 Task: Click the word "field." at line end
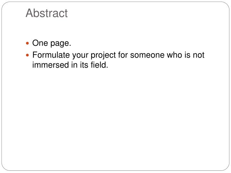[99, 65]
